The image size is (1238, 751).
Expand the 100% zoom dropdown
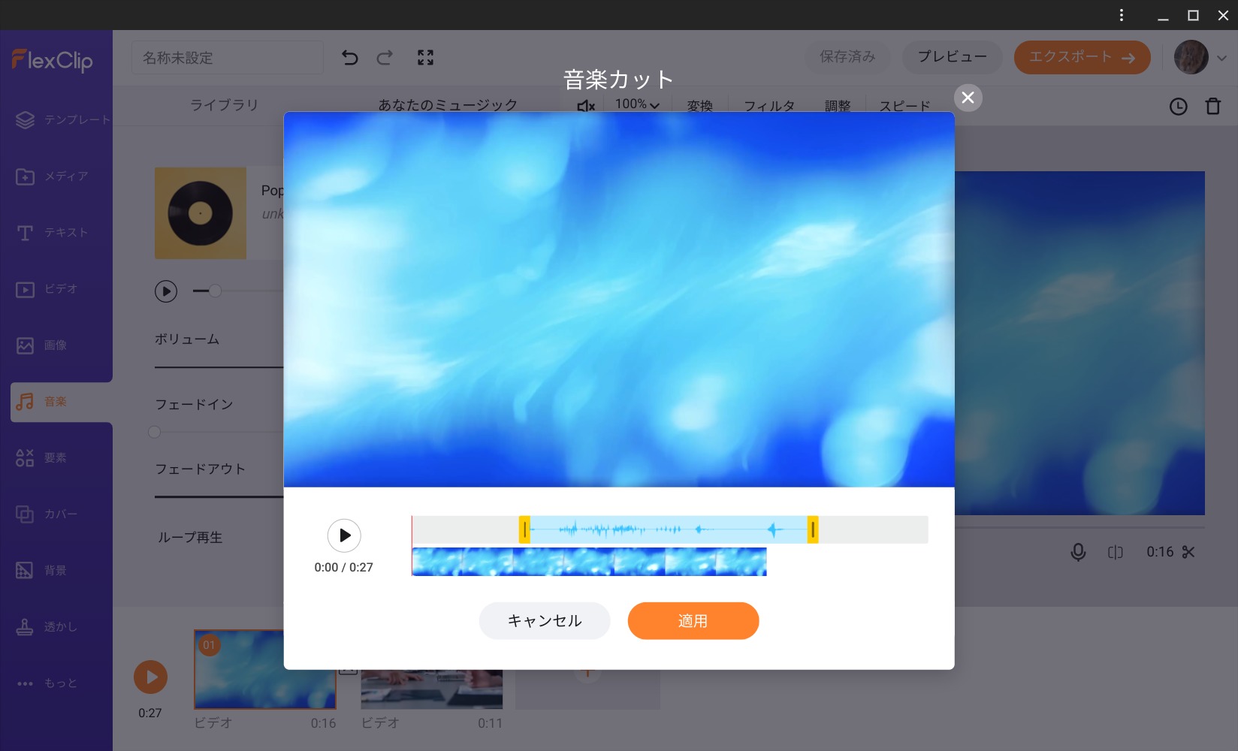[x=637, y=104]
